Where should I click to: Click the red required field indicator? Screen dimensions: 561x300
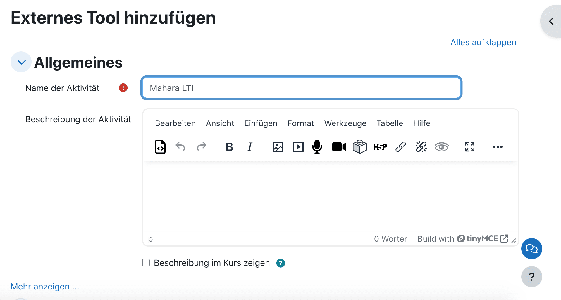click(x=123, y=88)
